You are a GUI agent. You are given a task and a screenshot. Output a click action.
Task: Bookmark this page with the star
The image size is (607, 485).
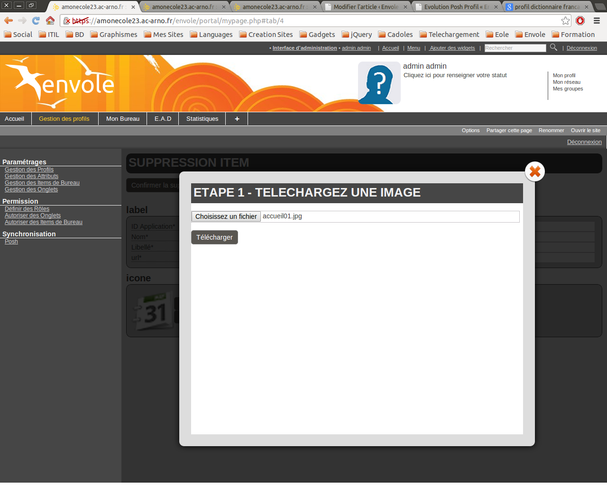565,20
